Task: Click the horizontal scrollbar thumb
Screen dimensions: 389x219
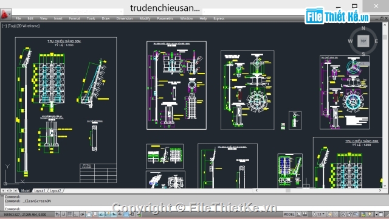Action: click(x=287, y=190)
